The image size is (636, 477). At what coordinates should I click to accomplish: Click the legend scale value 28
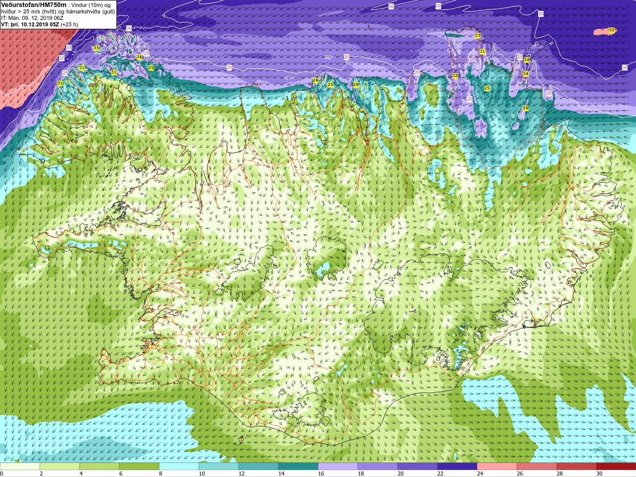pyautogui.click(x=559, y=474)
